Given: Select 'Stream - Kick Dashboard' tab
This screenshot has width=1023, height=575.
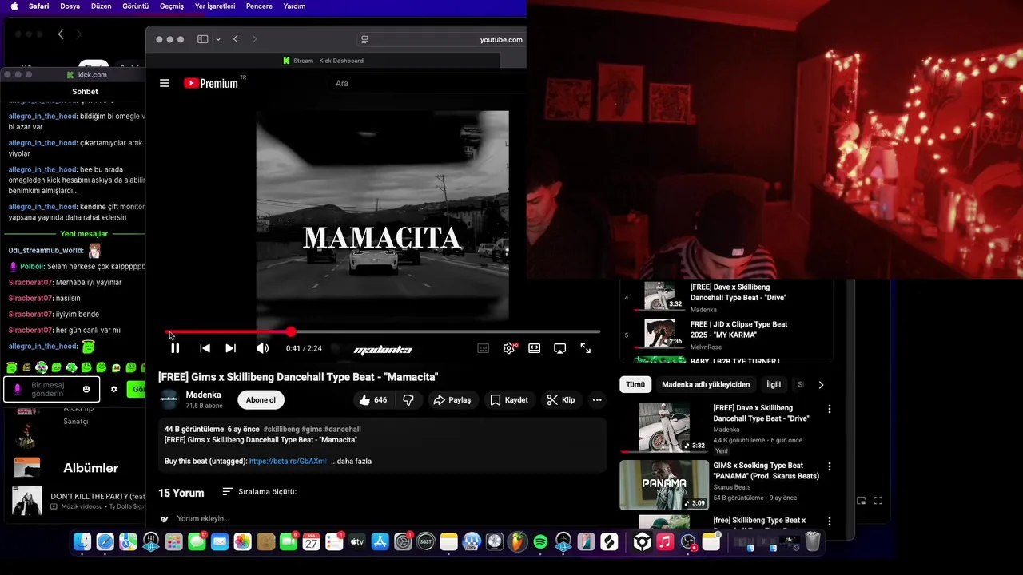Looking at the screenshot, I should click(x=323, y=61).
